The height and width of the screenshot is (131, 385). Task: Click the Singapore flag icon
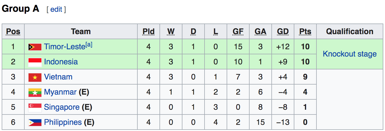point(35,107)
